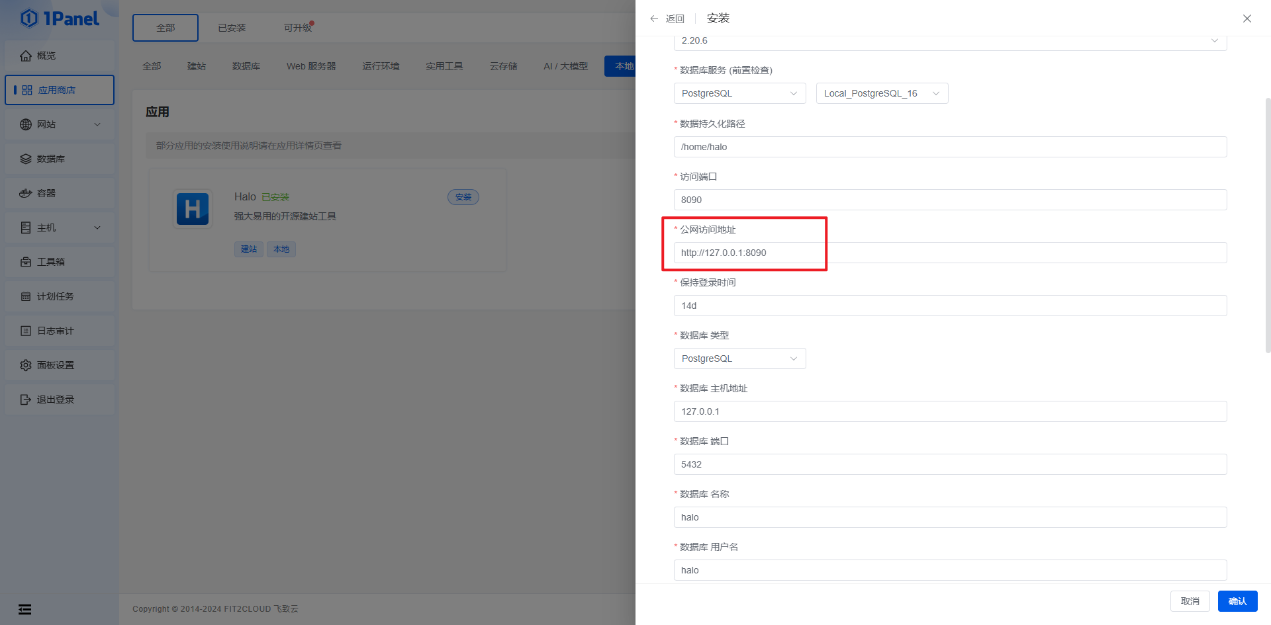The height and width of the screenshot is (625, 1271).
Task: Open the 数据库服务 PostgreSQL type dropdown
Action: click(x=739, y=93)
